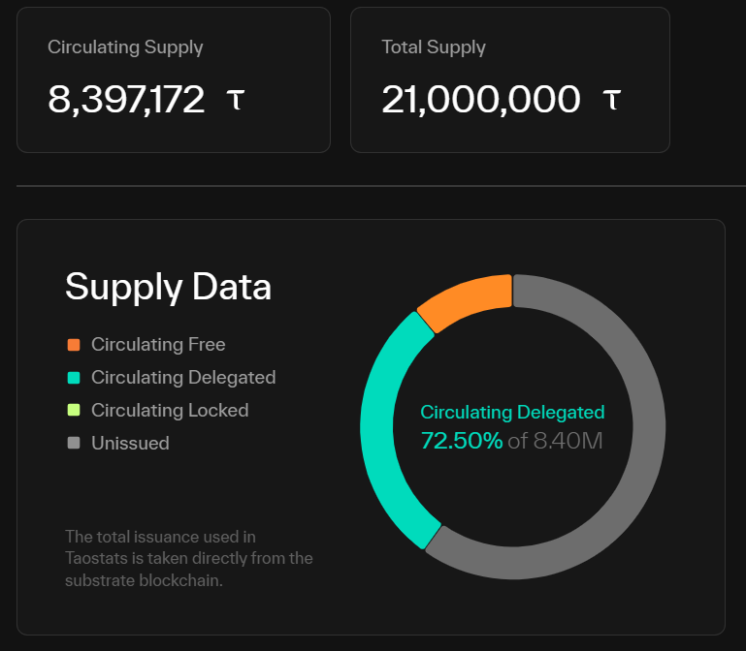Click the light green Circulating Locked legend square
The height and width of the screenshot is (651, 746).
pos(74,411)
